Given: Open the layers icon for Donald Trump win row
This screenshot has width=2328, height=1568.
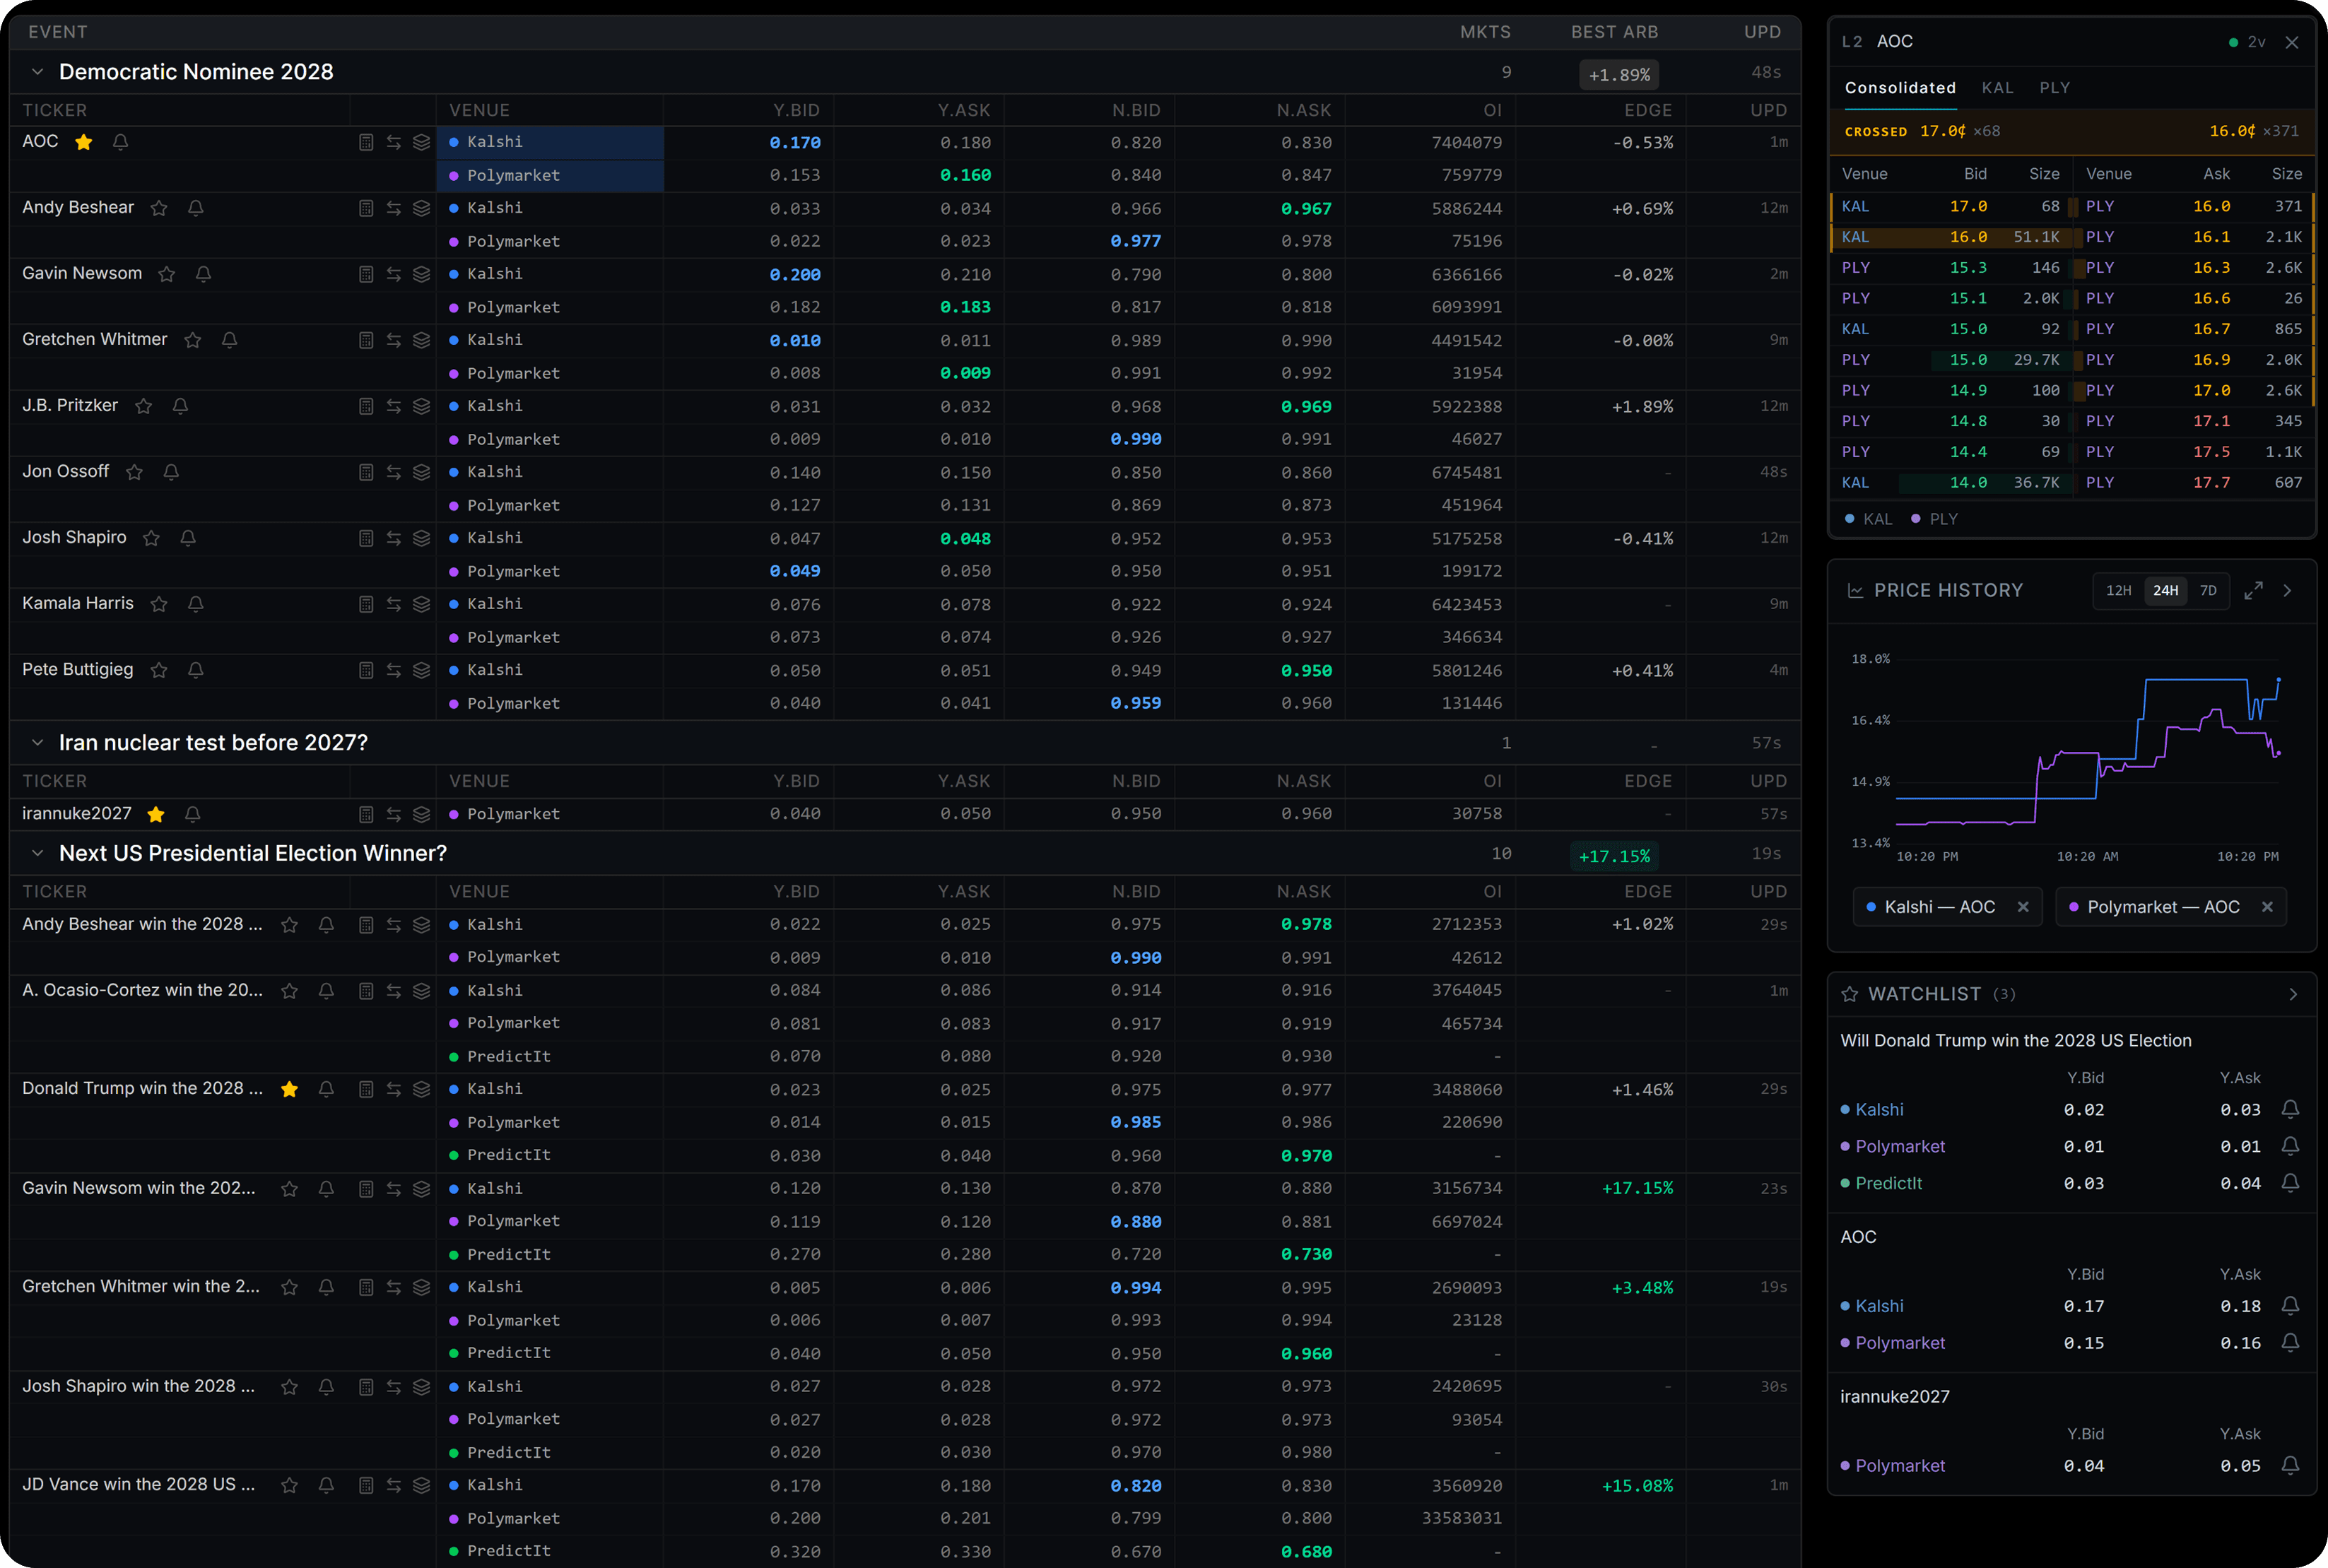Looking at the screenshot, I should [422, 1089].
